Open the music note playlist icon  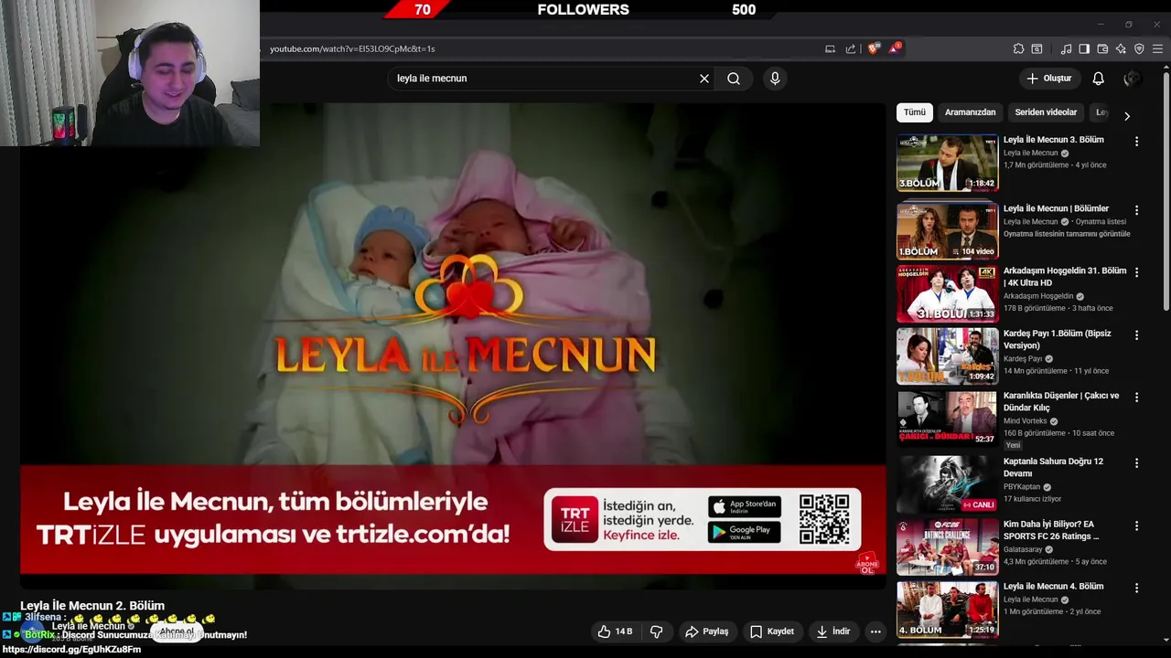tap(1066, 48)
